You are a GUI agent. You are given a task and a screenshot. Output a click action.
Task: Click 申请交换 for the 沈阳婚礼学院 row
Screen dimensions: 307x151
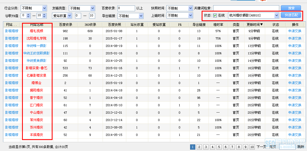[x=295, y=38]
